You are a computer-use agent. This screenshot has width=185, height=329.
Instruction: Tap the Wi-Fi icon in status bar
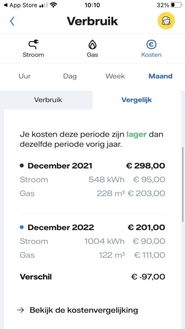53,5
